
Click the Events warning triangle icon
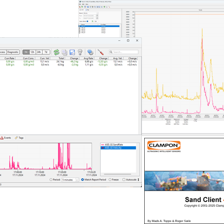click(2, 138)
